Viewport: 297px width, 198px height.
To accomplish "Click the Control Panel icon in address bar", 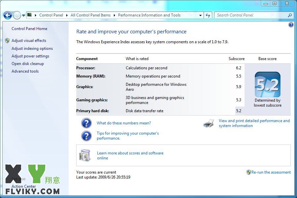I will tap(30, 15).
